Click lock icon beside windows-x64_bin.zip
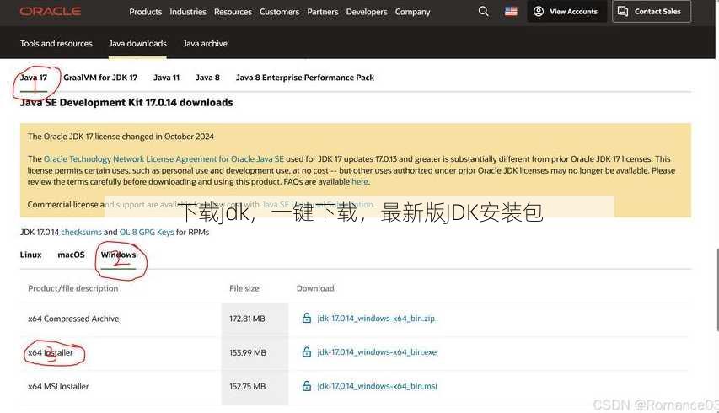Image resolution: width=719 pixels, height=413 pixels. [x=307, y=318]
